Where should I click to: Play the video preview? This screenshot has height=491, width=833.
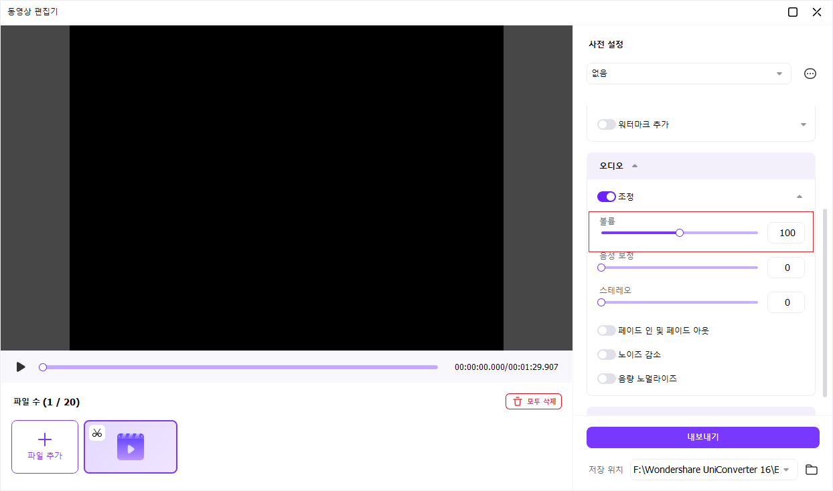pyautogui.click(x=21, y=367)
